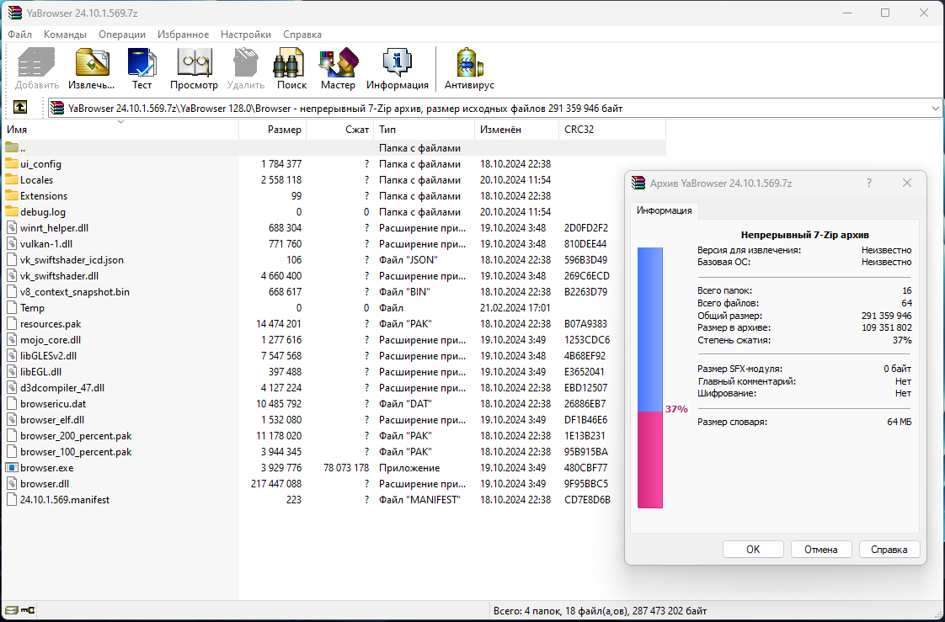This screenshot has height=622, width=945.
Task: Open the Файл menu
Action: coord(20,35)
